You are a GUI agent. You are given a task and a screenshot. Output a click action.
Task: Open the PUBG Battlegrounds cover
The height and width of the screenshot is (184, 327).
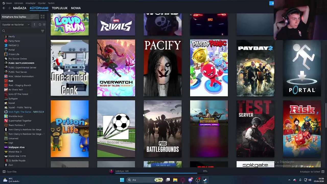click(162, 129)
